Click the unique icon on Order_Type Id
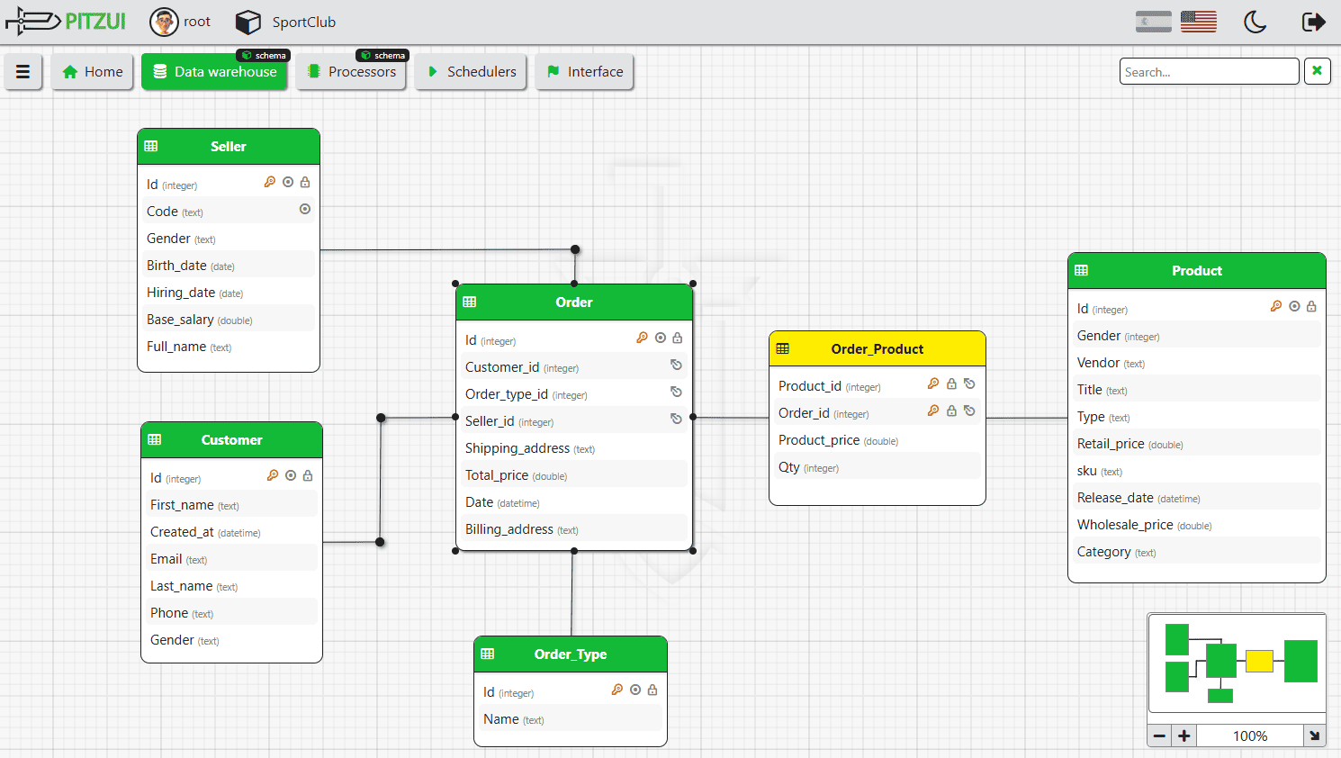Screen dimensions: 1341x758 tap(635, 690)
